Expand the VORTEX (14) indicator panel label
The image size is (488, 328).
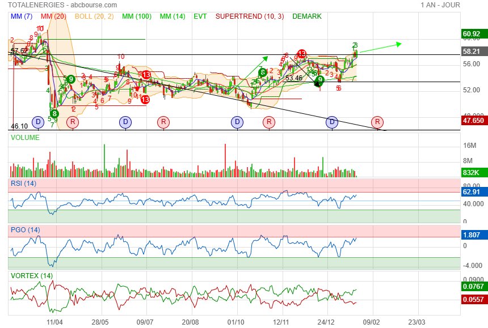coord(30,276)
